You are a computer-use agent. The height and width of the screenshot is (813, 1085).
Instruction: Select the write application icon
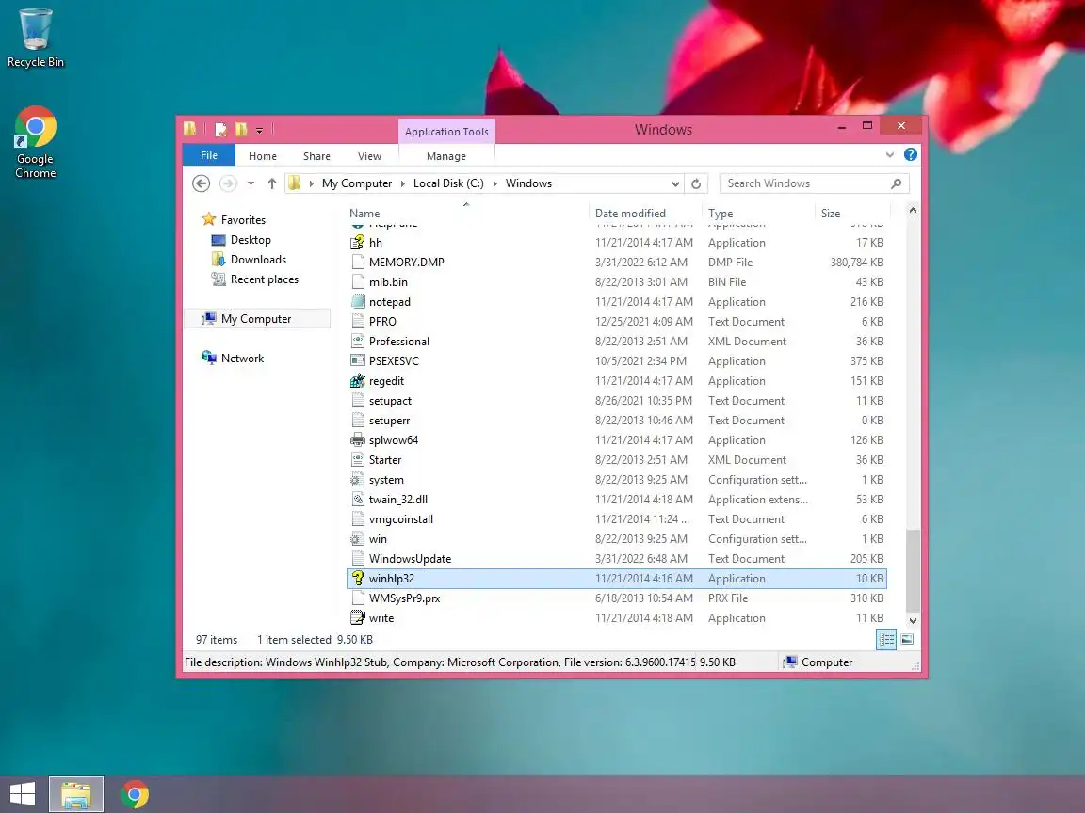tap(358, 618)
